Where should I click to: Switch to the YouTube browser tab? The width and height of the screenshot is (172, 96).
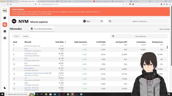pyautogui.click(x=102, y=1)
